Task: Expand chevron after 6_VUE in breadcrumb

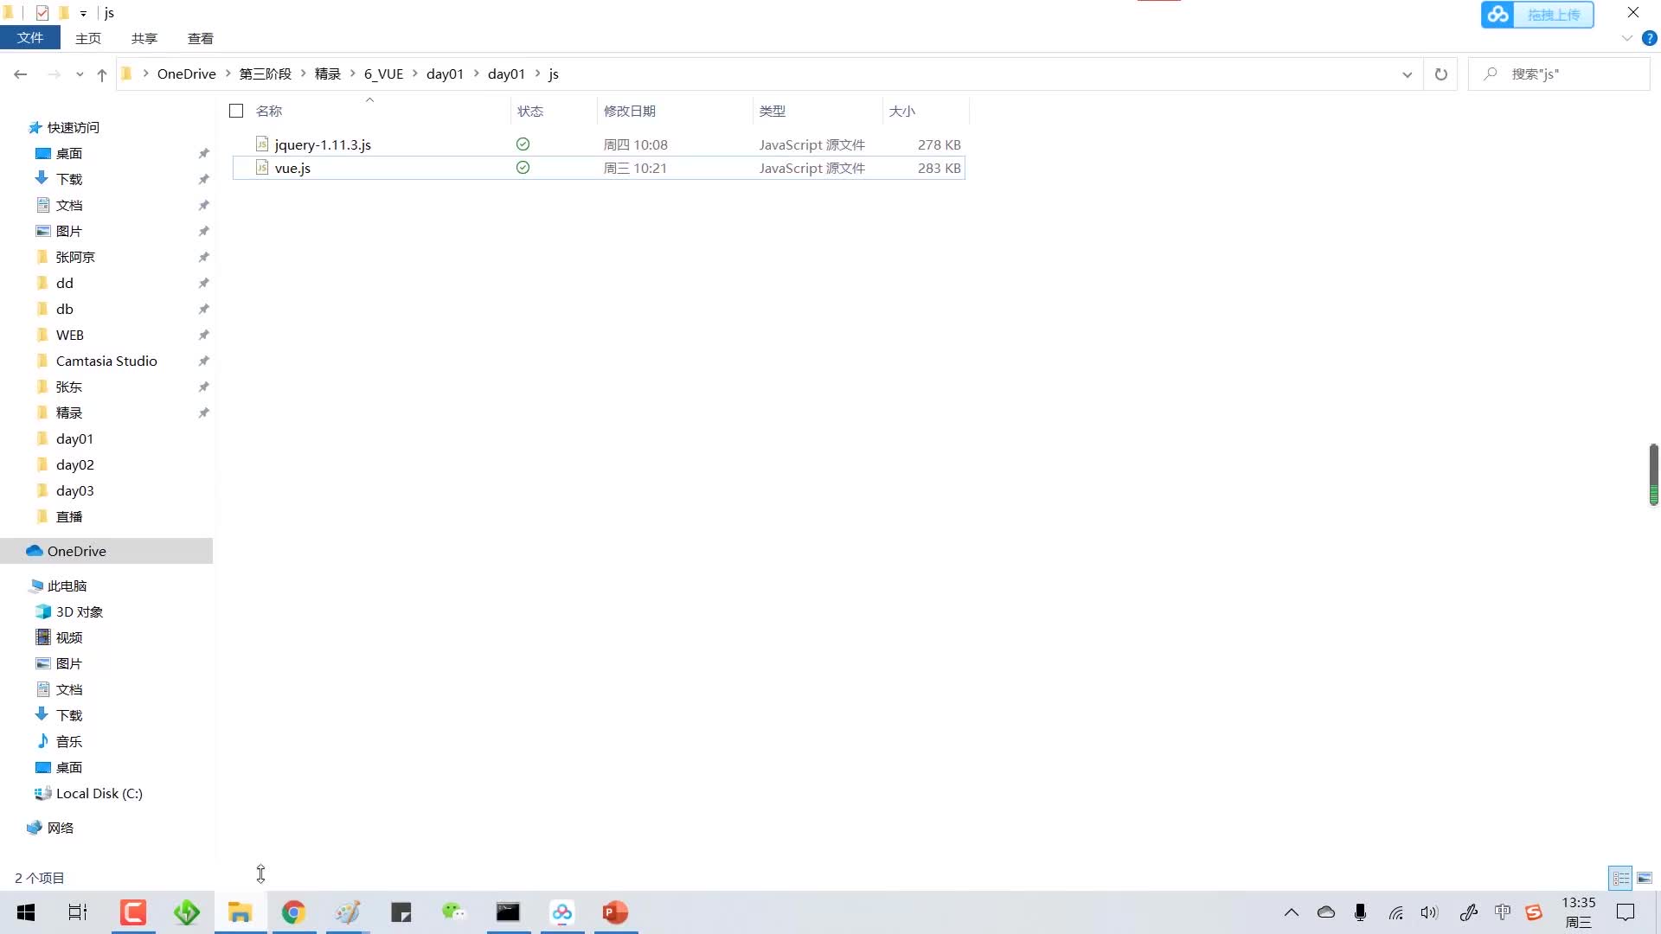Action: pyautogui.click(x=415, y=74)
